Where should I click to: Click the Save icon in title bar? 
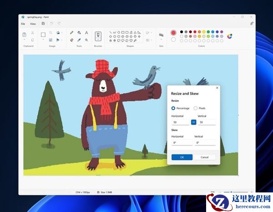pos(43,24)
